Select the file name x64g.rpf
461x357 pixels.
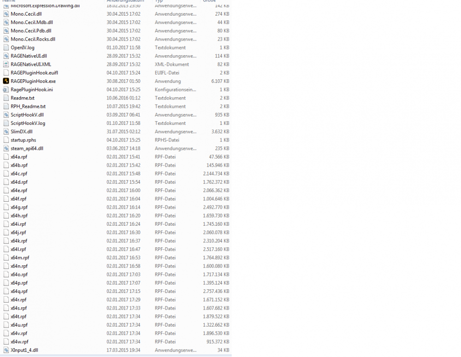coord(19,207)
